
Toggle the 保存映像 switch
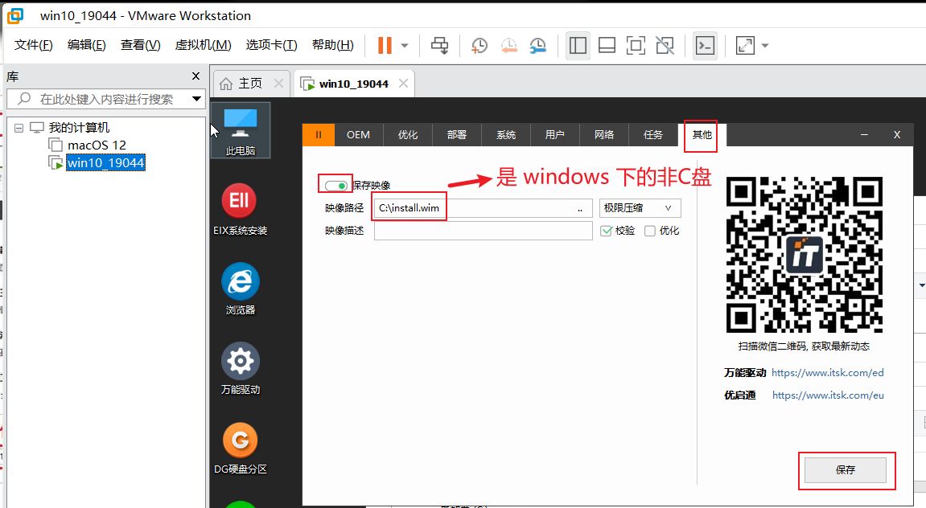335,184
